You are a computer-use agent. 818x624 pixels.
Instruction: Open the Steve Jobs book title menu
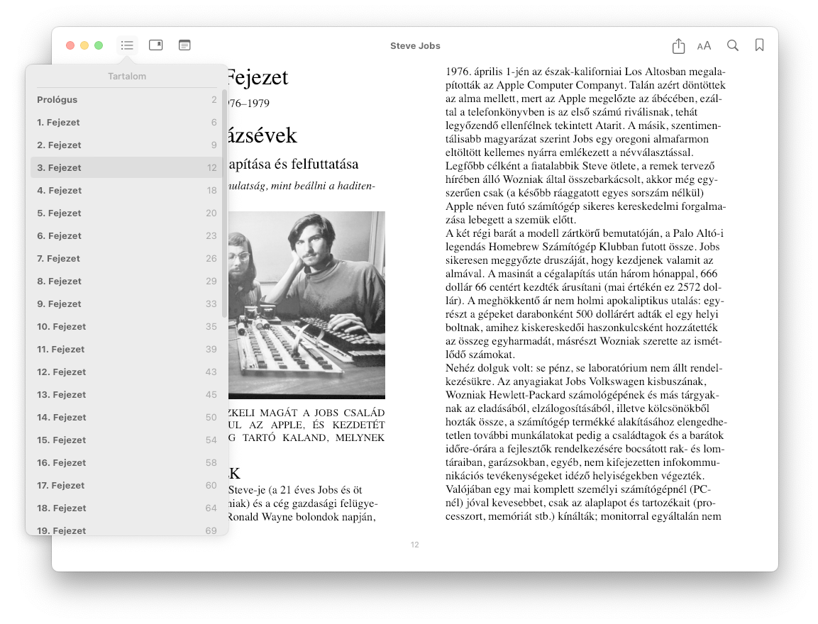[x=415, y=45]
